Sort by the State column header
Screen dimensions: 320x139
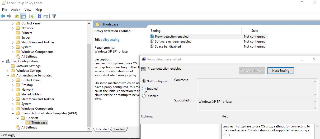[255, 31]
